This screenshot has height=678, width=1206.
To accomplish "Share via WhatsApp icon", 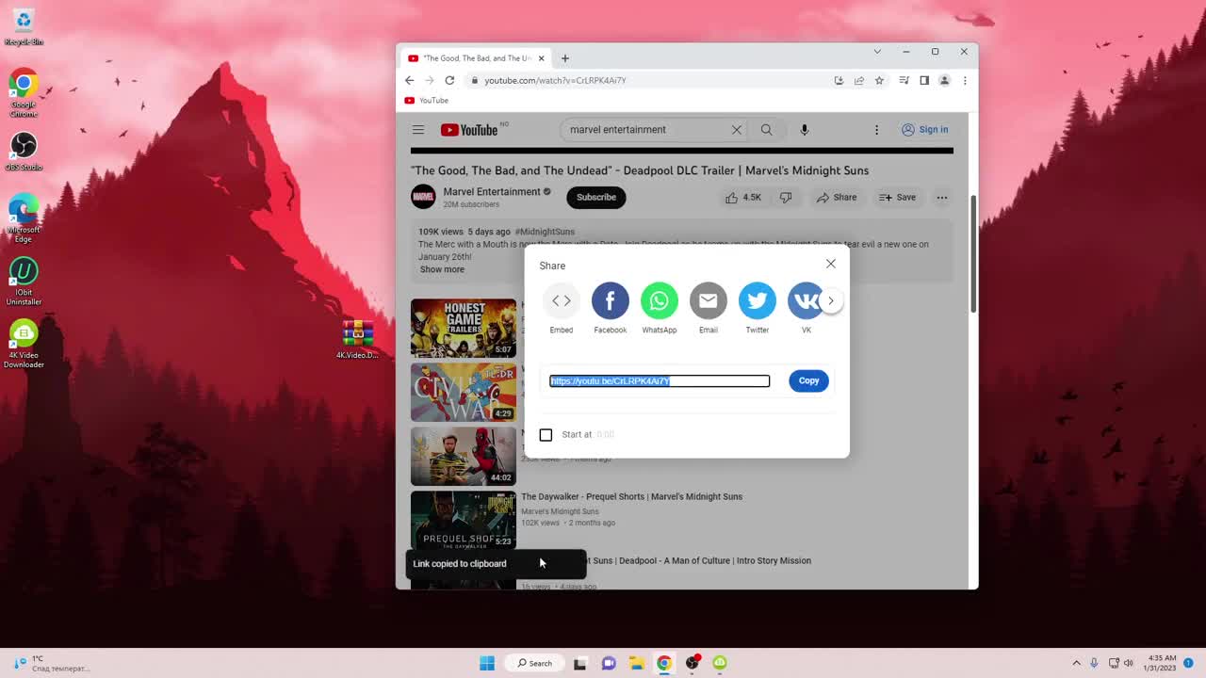I will point(659,300).
